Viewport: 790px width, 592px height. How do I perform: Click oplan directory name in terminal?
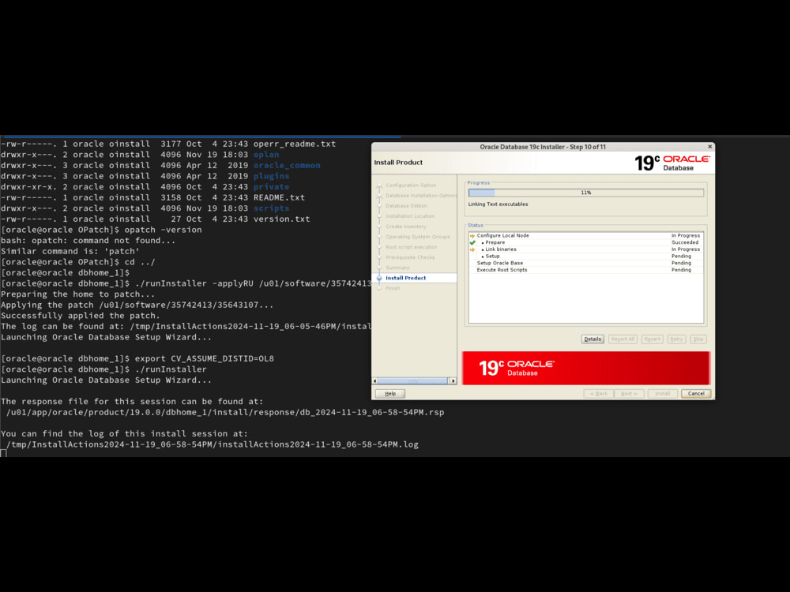(x=266, y=155)
